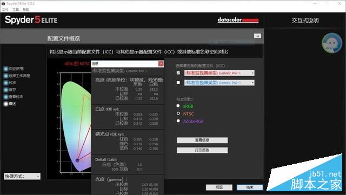
Task: Click the Spyder5ELITE logo
Action: tap(31, 20)
